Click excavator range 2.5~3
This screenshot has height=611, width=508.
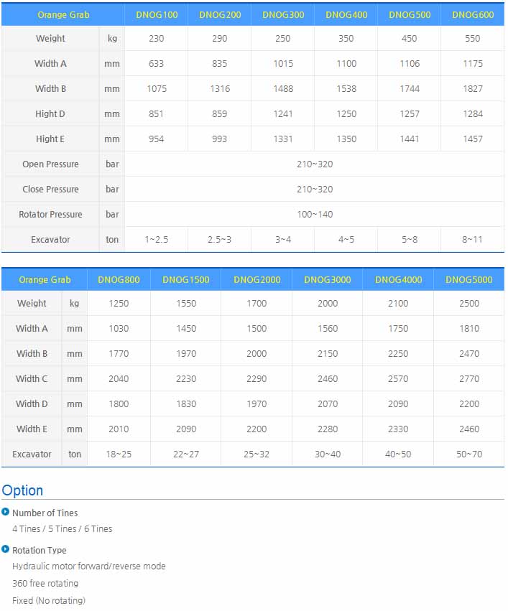[219, 240]
